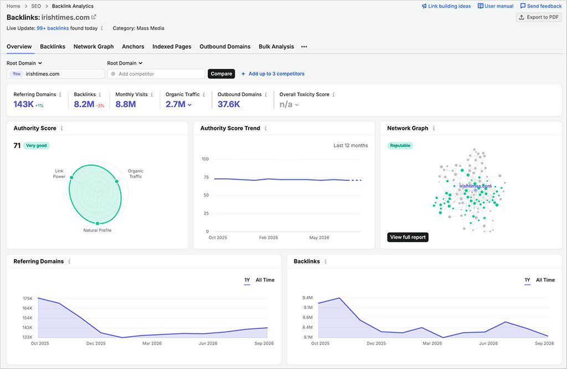Click the irishtimes.com domain input field

(55, 74)
